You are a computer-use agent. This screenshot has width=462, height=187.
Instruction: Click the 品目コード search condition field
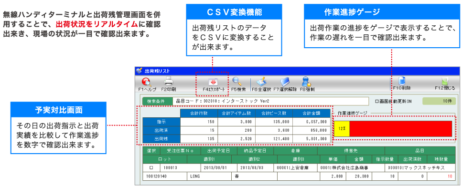[270, 101]
